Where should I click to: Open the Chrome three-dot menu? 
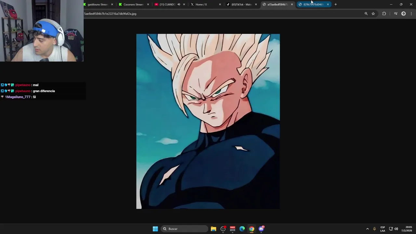[411, 14]
